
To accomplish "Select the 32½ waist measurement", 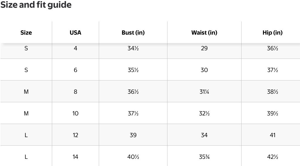I will click(204, 114).
